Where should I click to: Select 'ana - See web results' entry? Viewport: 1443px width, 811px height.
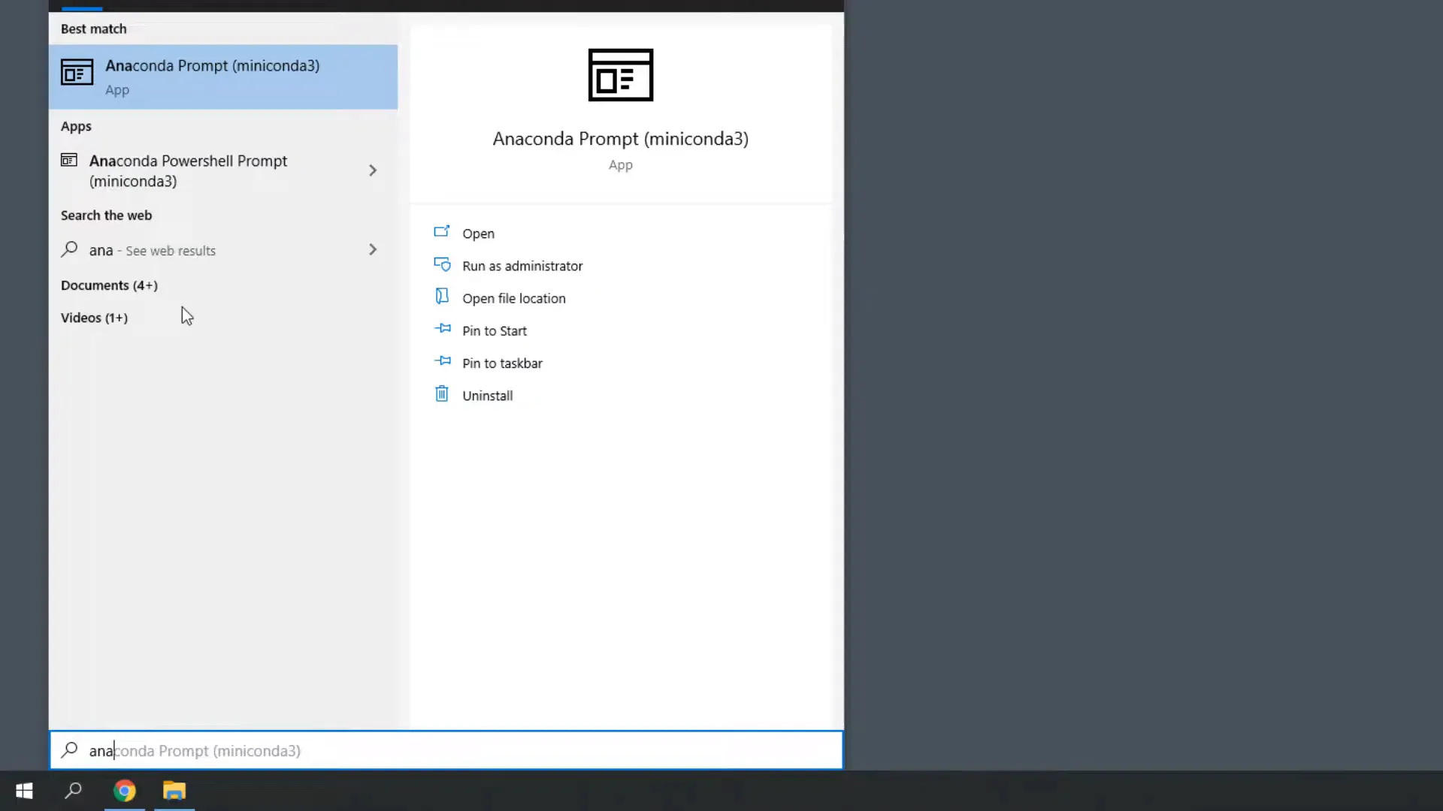pyautogui.click(x=153, y=250)
